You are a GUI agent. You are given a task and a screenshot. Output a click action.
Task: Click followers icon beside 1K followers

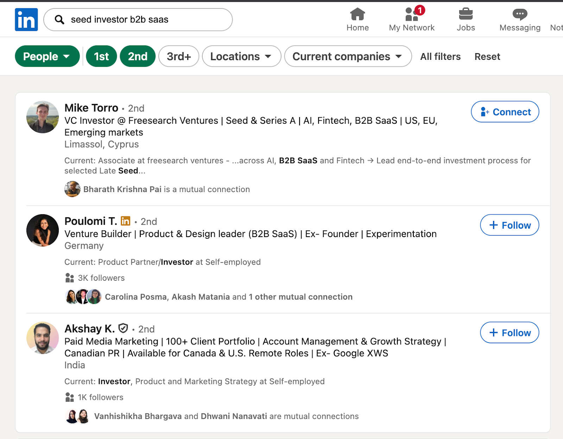(70, 397)
